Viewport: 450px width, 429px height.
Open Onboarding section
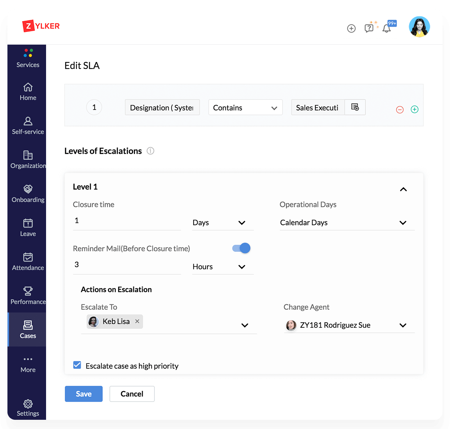28,194
